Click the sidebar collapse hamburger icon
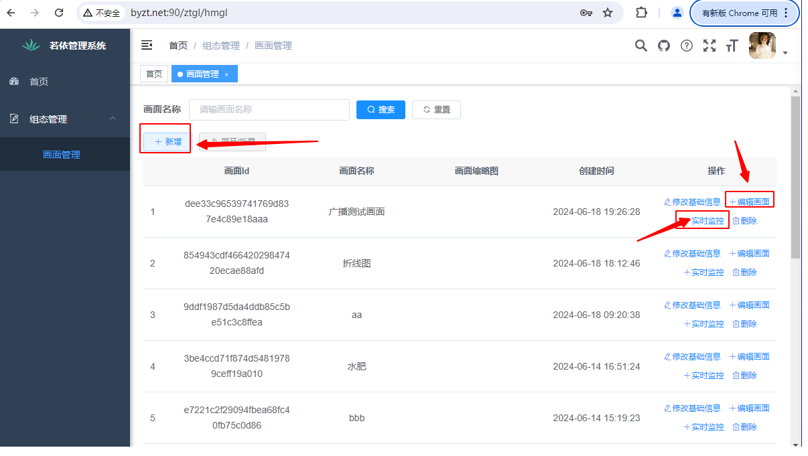The width and height of the screenshot is (808, 456). (x=147, y=46)
